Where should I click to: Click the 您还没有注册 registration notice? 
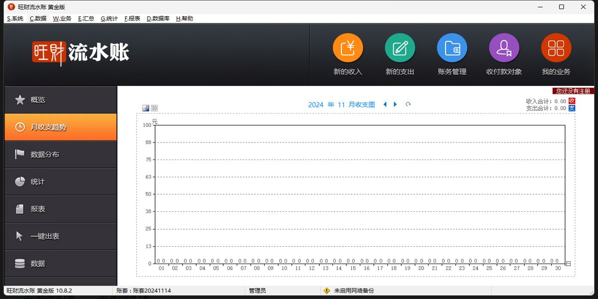pos(573,91)
